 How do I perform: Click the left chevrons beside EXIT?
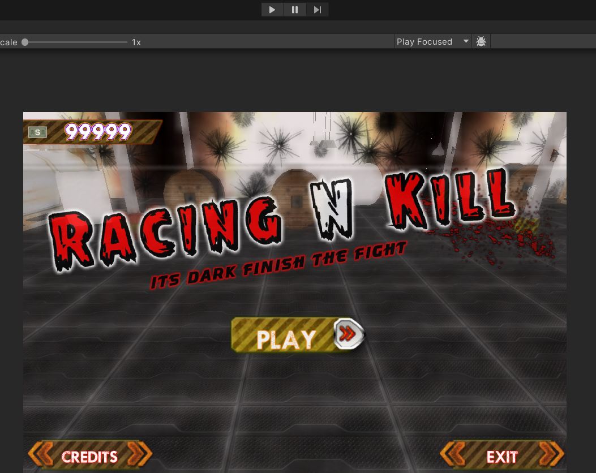454,454
